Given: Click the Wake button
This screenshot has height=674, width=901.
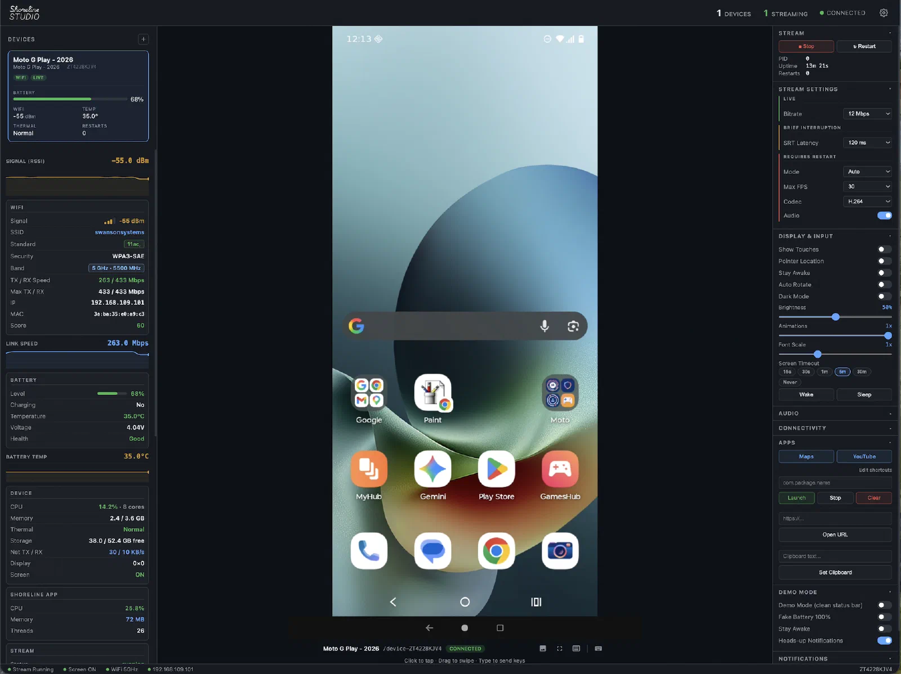Looking at the screenshot, I should click(x=806, y=394).
